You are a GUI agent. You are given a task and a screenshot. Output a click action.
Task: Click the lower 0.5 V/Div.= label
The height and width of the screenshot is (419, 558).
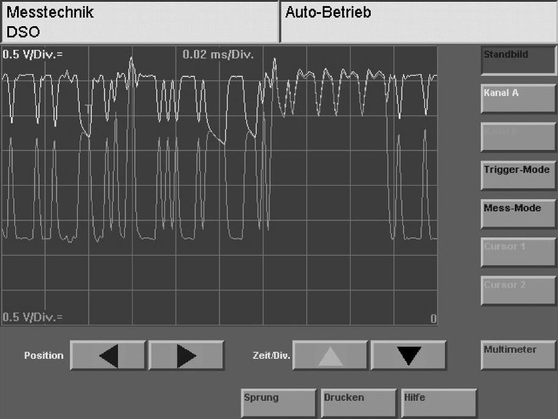pyautogui.click(x=33, y=316)
